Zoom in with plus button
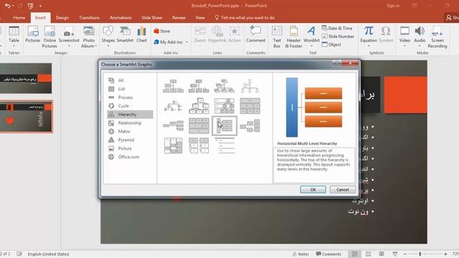This screenshot has width=459, height=258. click(x=445, y=254)
